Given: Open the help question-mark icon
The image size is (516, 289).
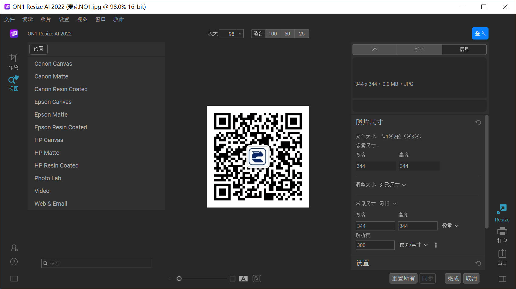Looking at the screenshot, I should (x=14, y=262).
